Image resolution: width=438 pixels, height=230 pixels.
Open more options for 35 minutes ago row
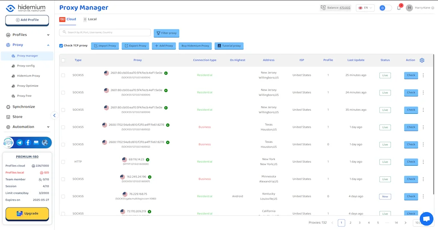point(423,109)
